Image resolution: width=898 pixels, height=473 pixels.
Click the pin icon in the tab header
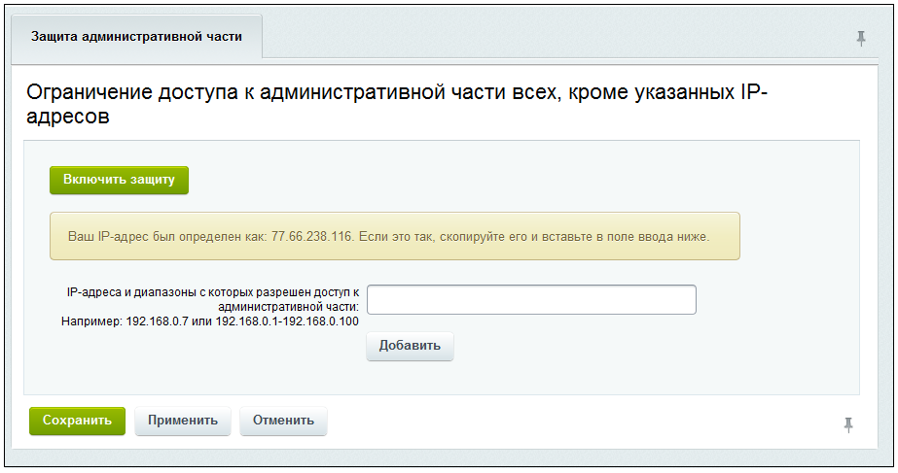(x=860, y=39)
